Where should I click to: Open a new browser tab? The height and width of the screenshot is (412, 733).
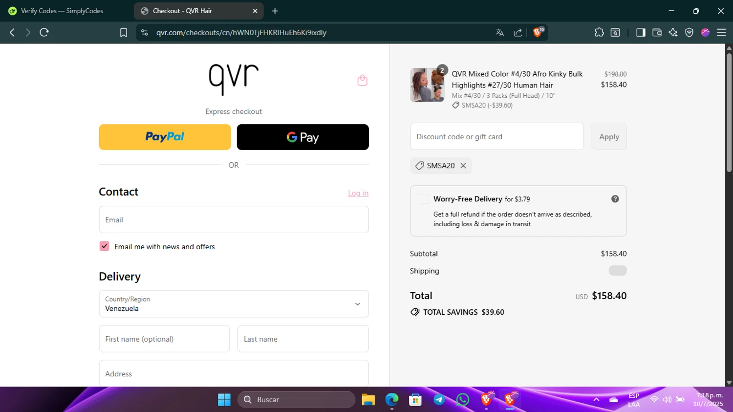click(275, 11)
